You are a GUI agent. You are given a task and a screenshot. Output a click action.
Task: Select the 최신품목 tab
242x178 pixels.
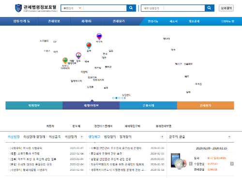55,137
